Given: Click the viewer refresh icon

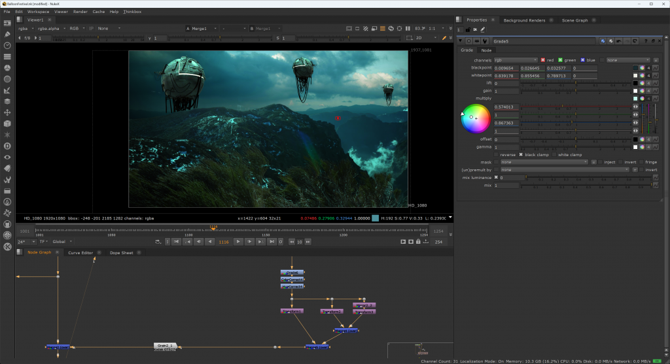Looking at the screenshot, I should (391, 29).
